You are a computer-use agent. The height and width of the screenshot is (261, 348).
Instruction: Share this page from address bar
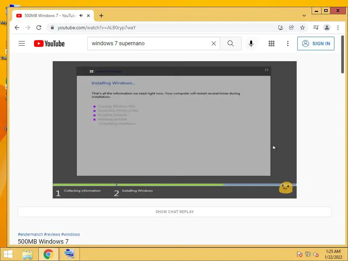(x=291, y=28)
